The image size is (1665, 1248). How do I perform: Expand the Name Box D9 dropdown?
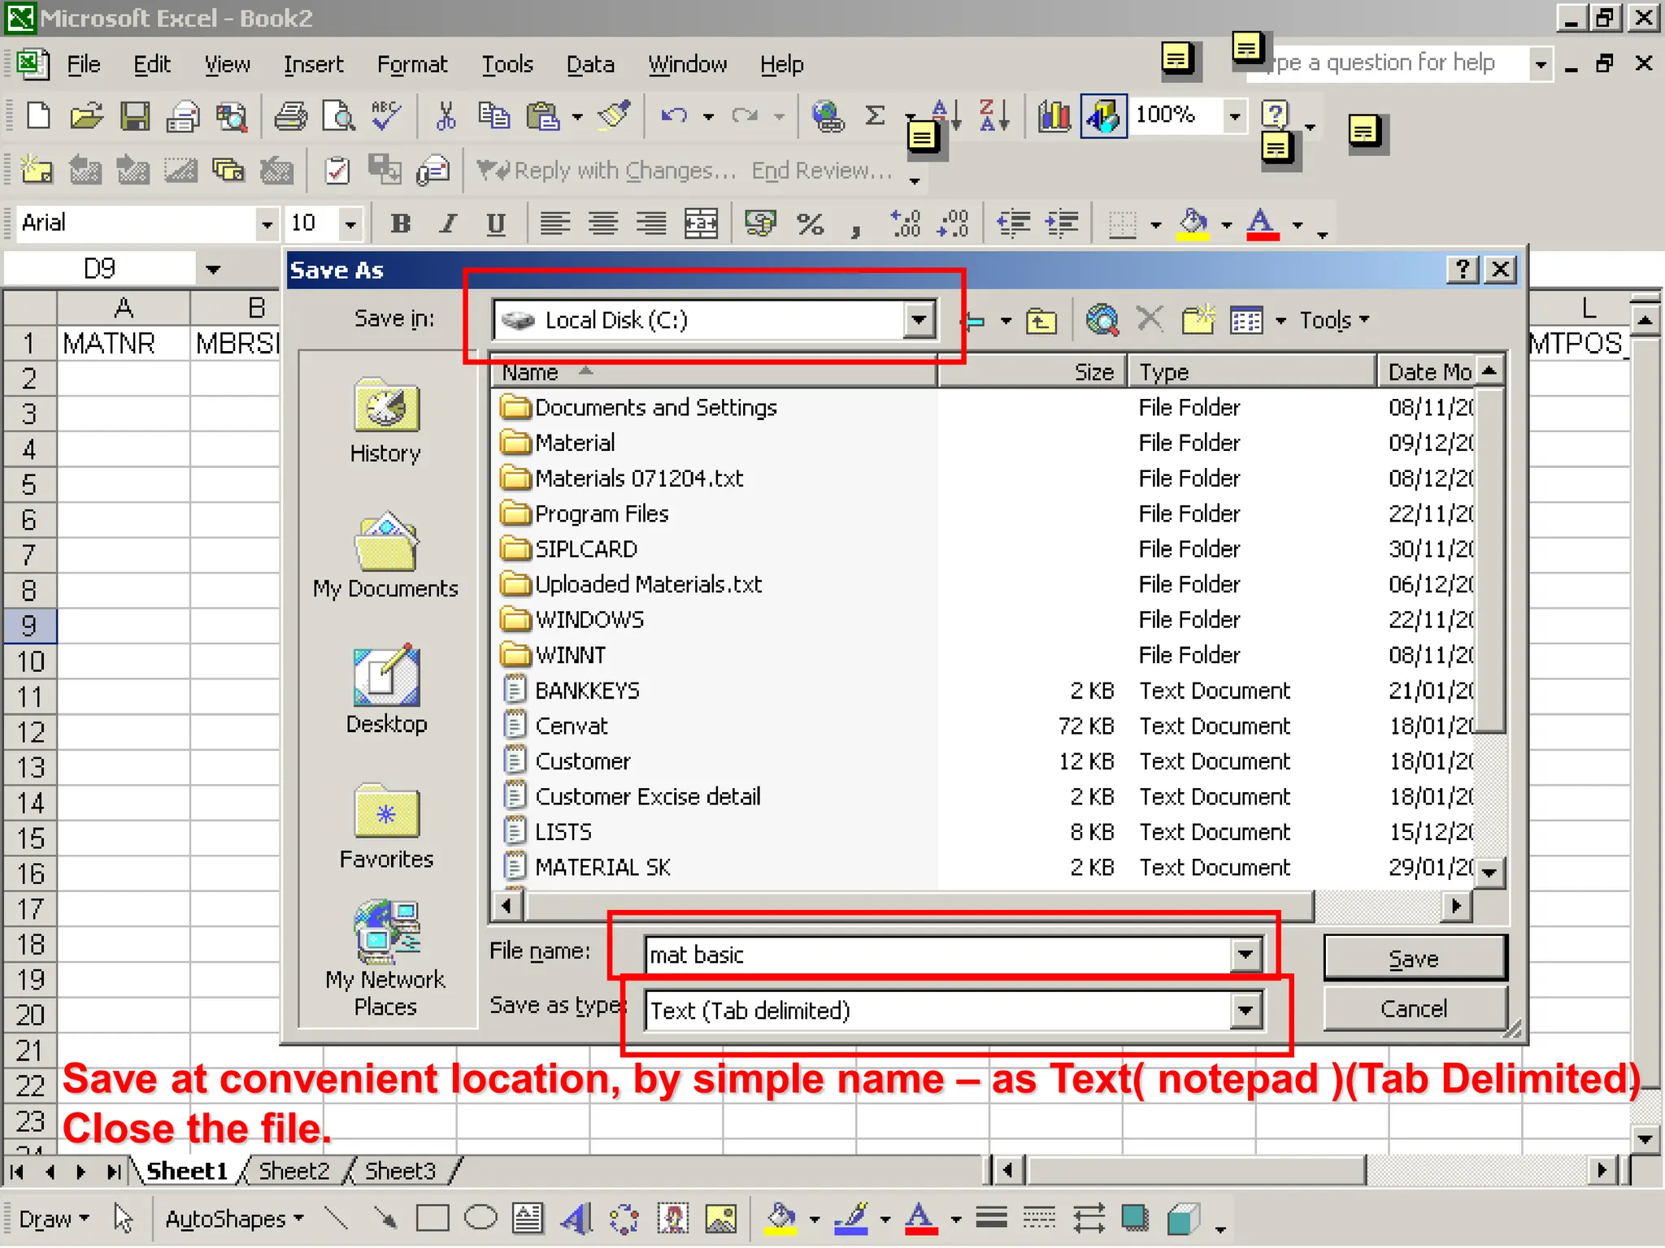[x=213, y=269]
